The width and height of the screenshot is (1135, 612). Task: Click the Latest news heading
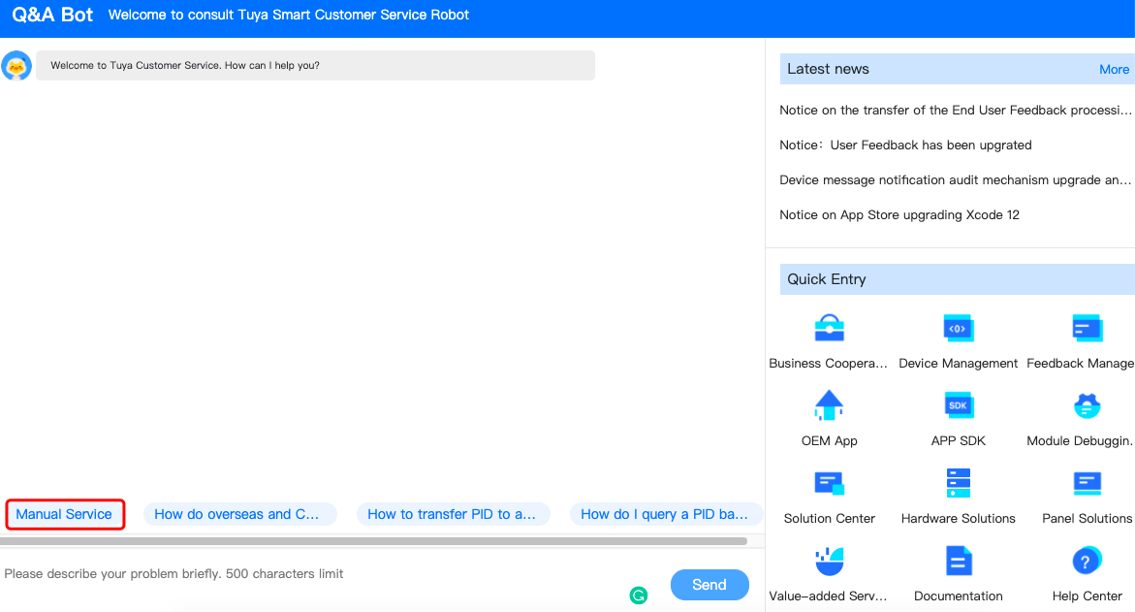point(828,69)
